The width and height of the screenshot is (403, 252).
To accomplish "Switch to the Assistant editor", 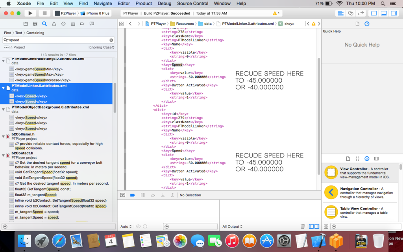I will point(351,13).
